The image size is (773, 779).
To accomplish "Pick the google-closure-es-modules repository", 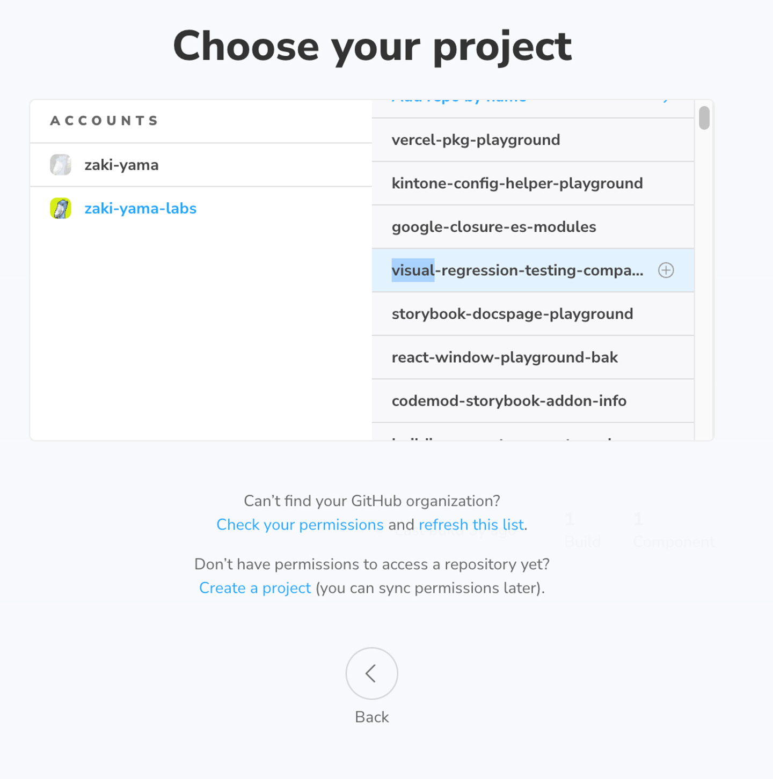I will click(493, 227).
